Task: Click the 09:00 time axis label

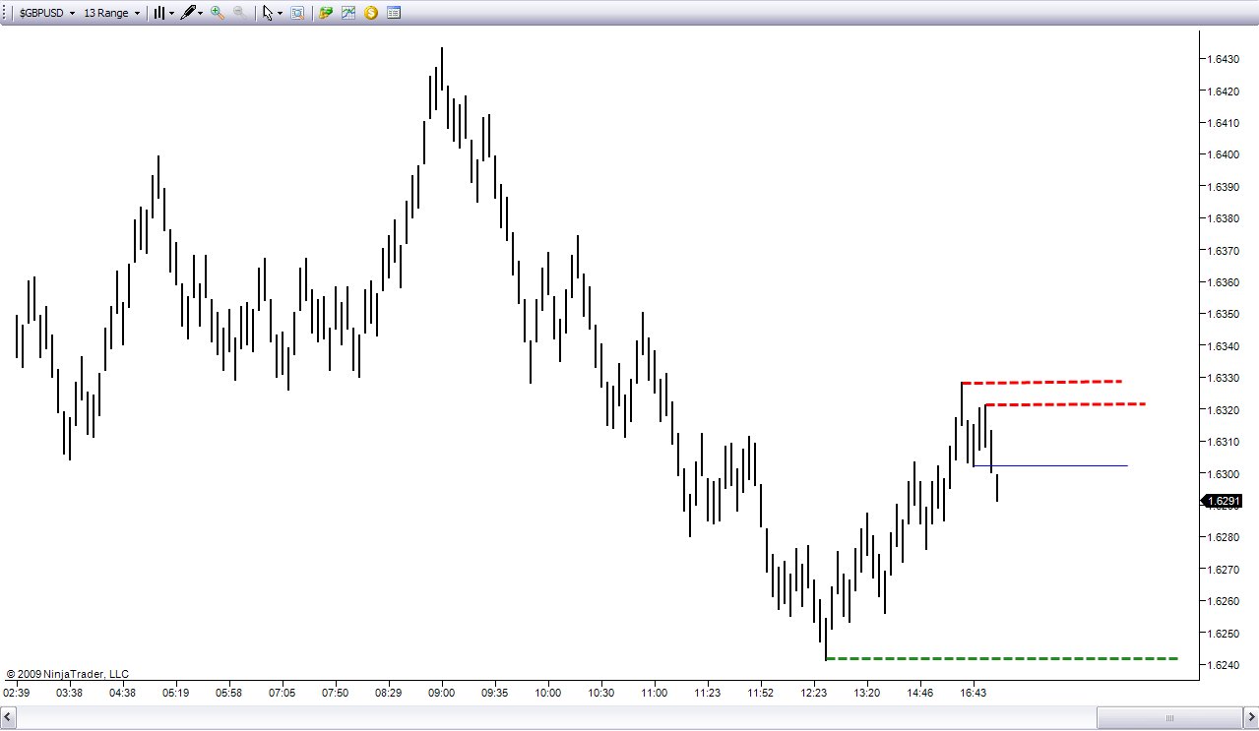Action: (442, 693)
